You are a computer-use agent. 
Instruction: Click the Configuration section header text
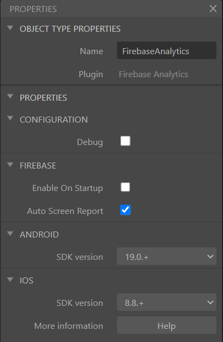[x=54, y=119]
